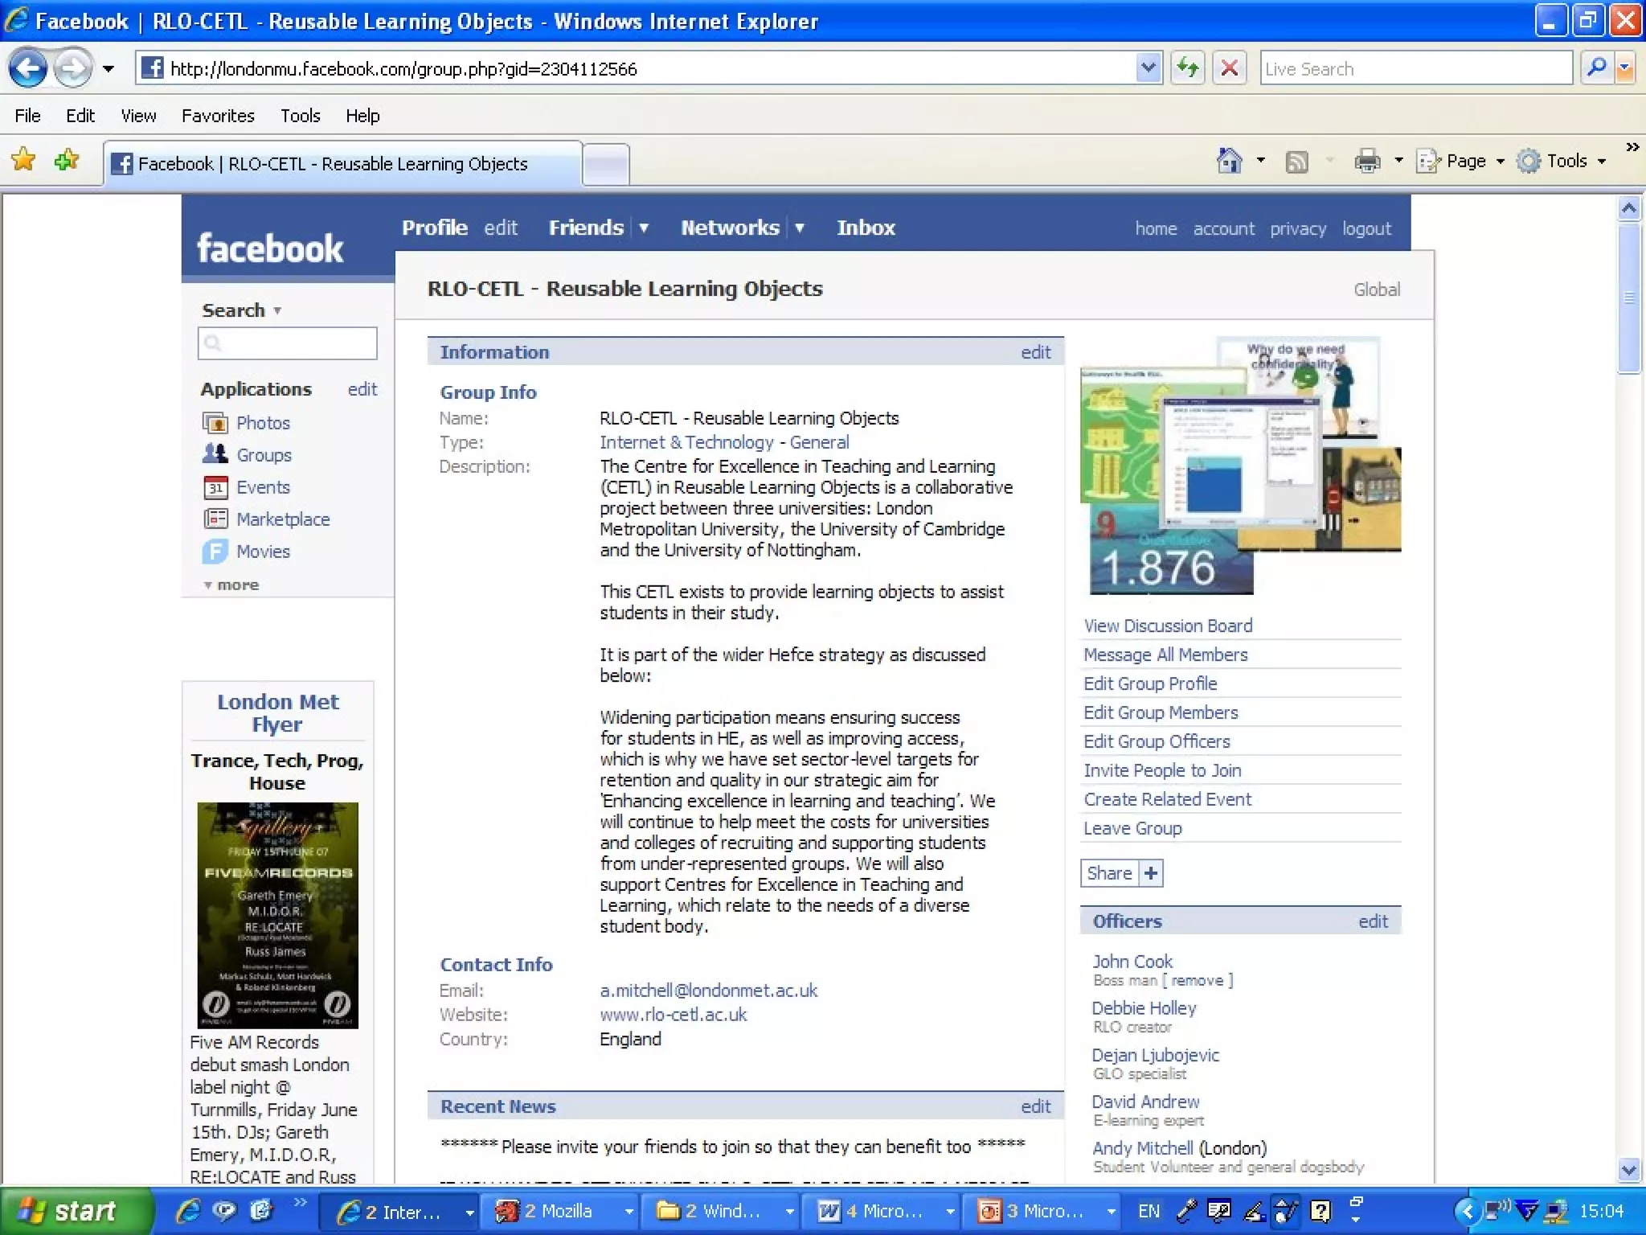Open the File menu

point(27,116)
